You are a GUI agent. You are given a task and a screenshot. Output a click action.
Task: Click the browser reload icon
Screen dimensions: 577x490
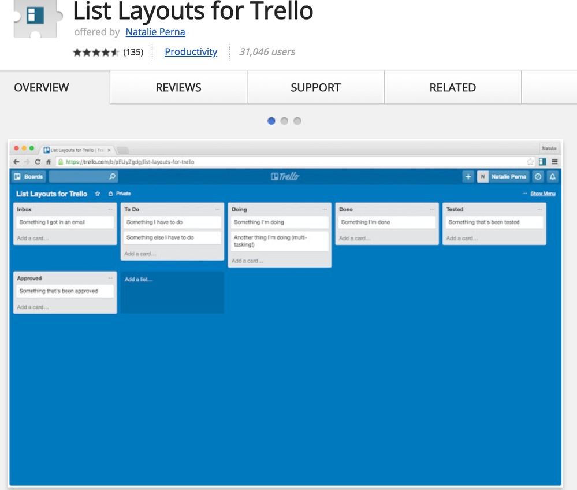point(38,162)
